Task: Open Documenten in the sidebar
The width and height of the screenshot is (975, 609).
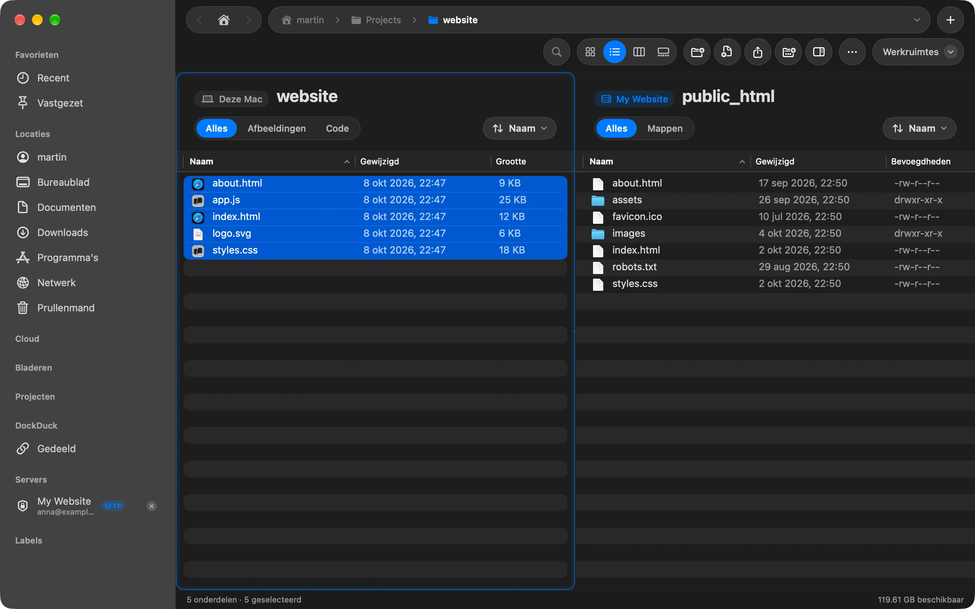Action: [x=88, y=207]
